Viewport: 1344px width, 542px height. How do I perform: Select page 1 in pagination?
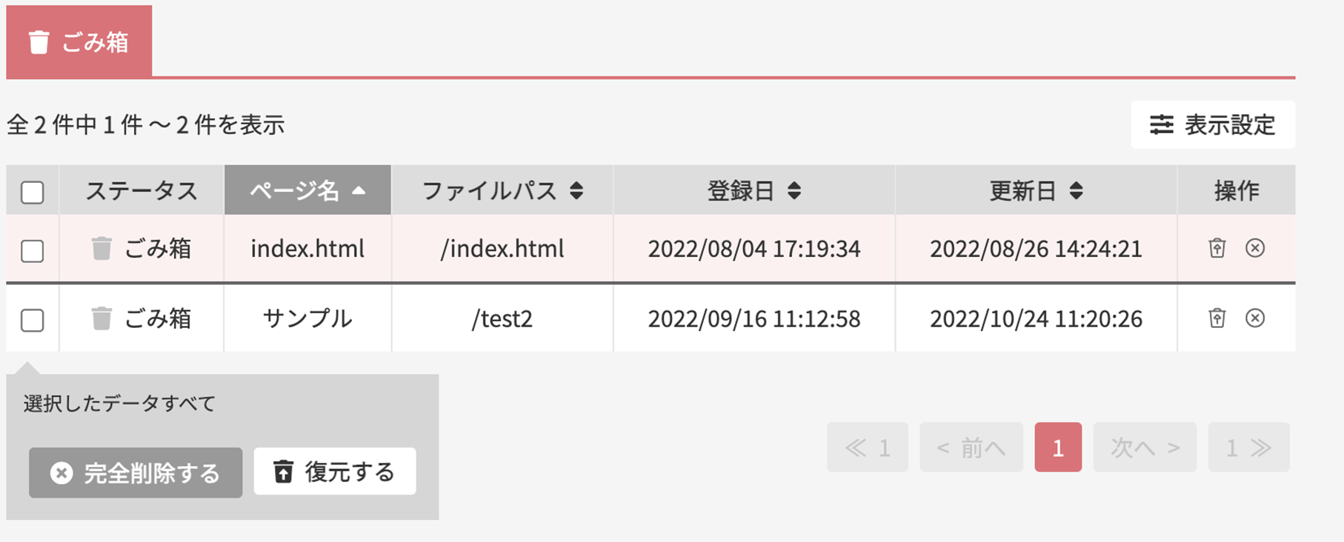click(1057, 447)
